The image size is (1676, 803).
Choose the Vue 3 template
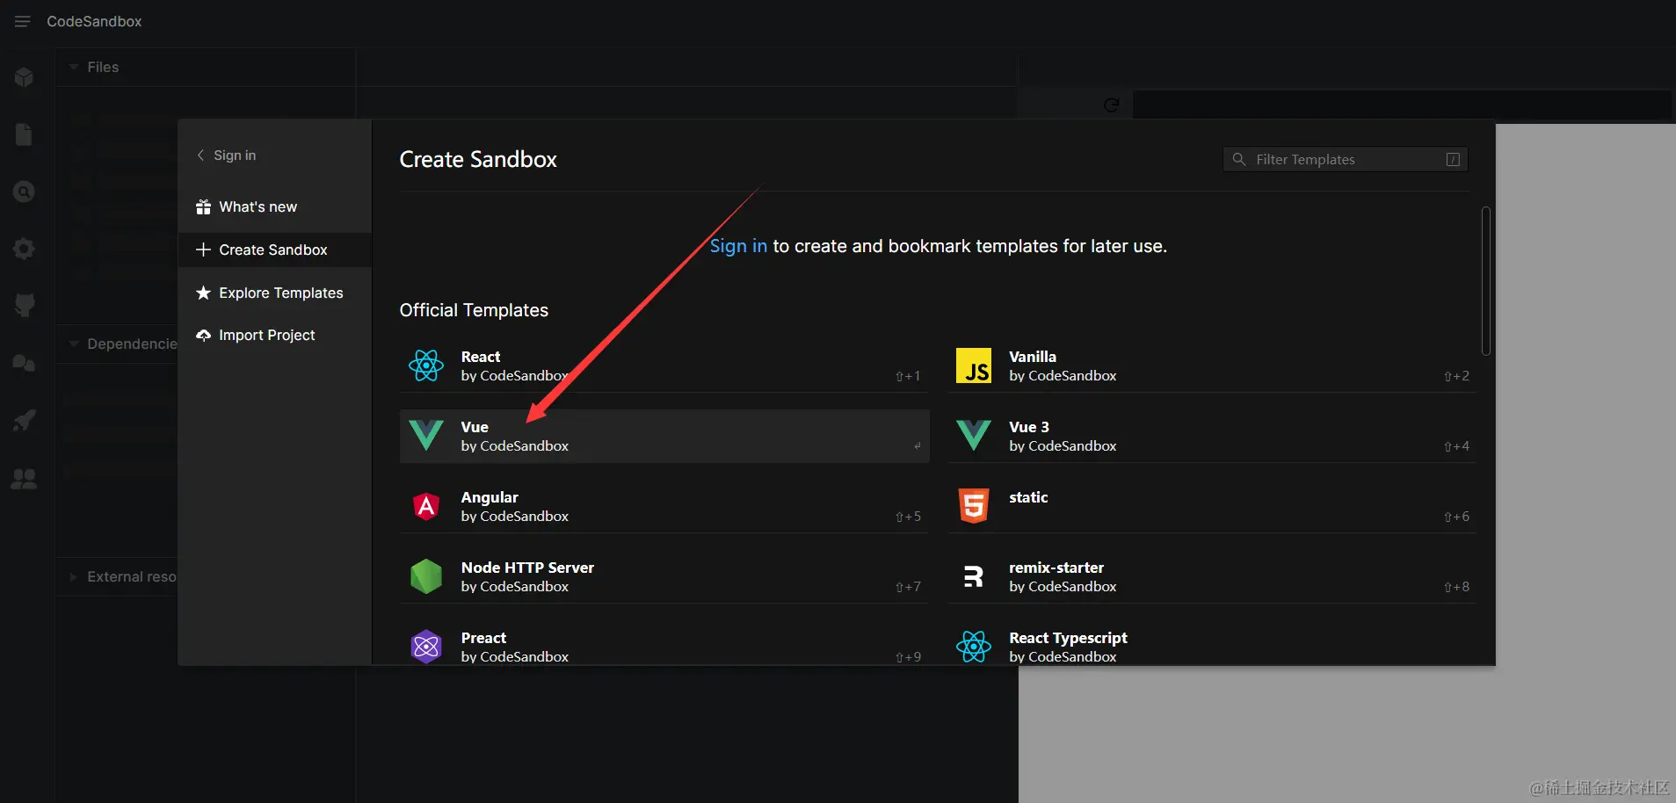[1212, 436]
